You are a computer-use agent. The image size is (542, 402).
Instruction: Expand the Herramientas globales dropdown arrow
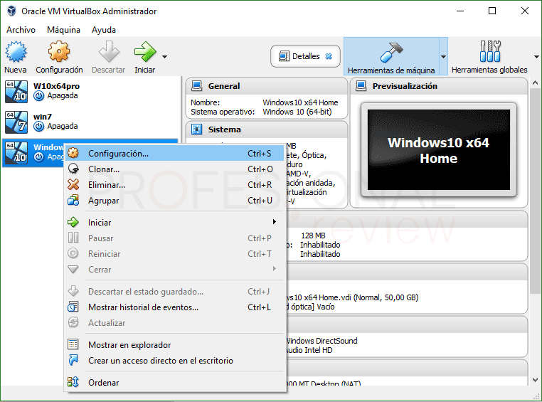(536, 57)
